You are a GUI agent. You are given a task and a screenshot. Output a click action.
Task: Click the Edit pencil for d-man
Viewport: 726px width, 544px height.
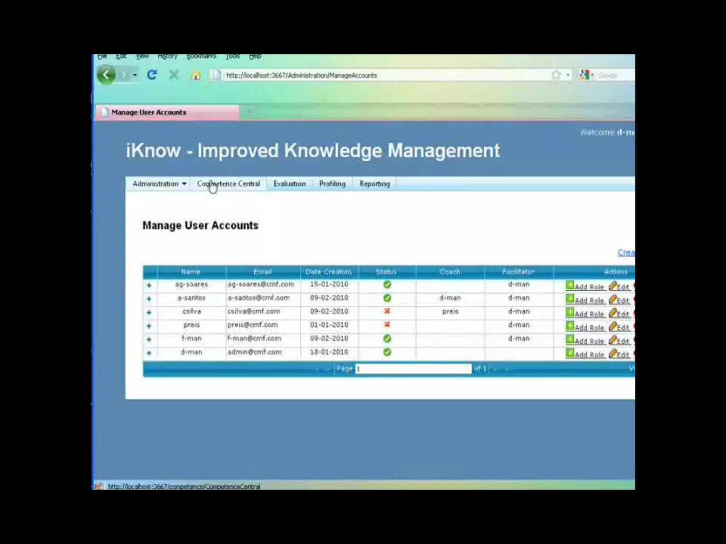(x=613, y=353)
